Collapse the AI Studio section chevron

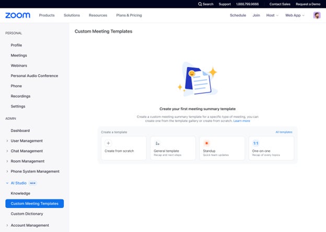click(7, 183)
